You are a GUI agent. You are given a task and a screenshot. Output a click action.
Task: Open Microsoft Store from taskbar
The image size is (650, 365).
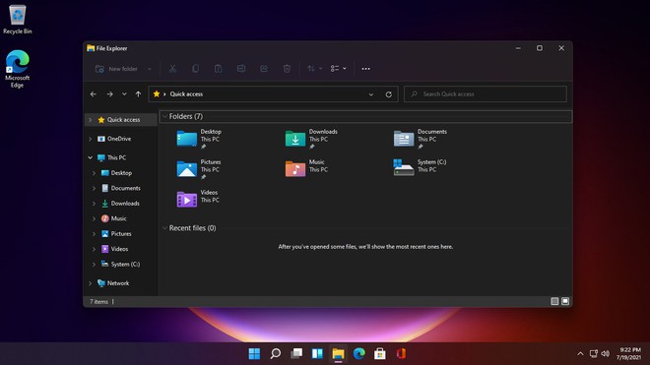(x=380, y=354)
